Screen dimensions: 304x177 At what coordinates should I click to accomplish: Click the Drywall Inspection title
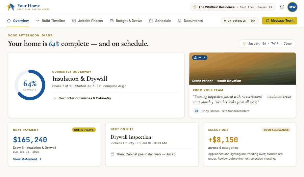(131, 137)
